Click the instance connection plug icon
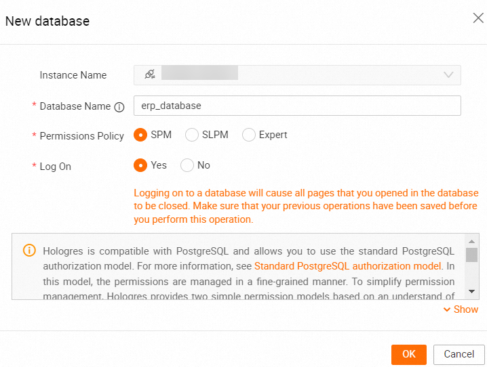Viewport: 487px width, 367px height. point(149,74)
